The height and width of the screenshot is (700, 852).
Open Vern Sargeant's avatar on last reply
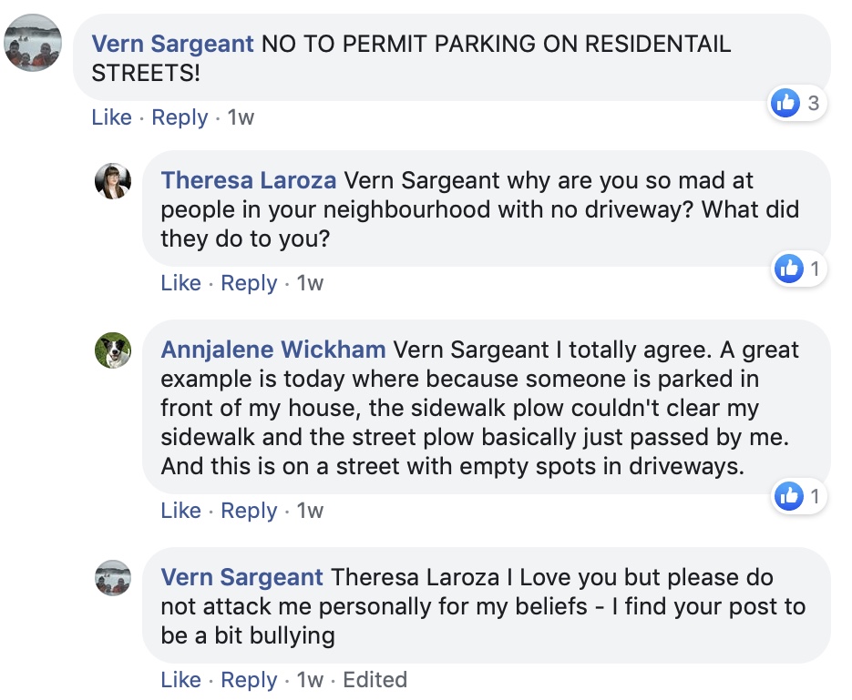[x=113, y=578]
